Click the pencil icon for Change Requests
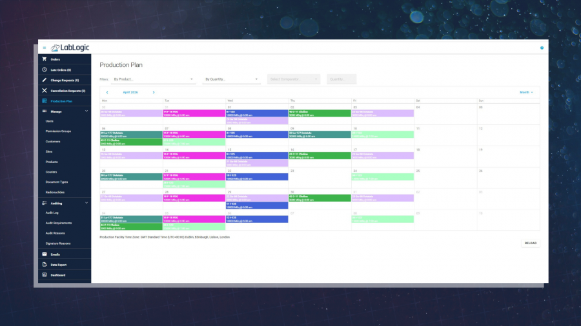The image size is (581, 326). [x=44, y=80]
